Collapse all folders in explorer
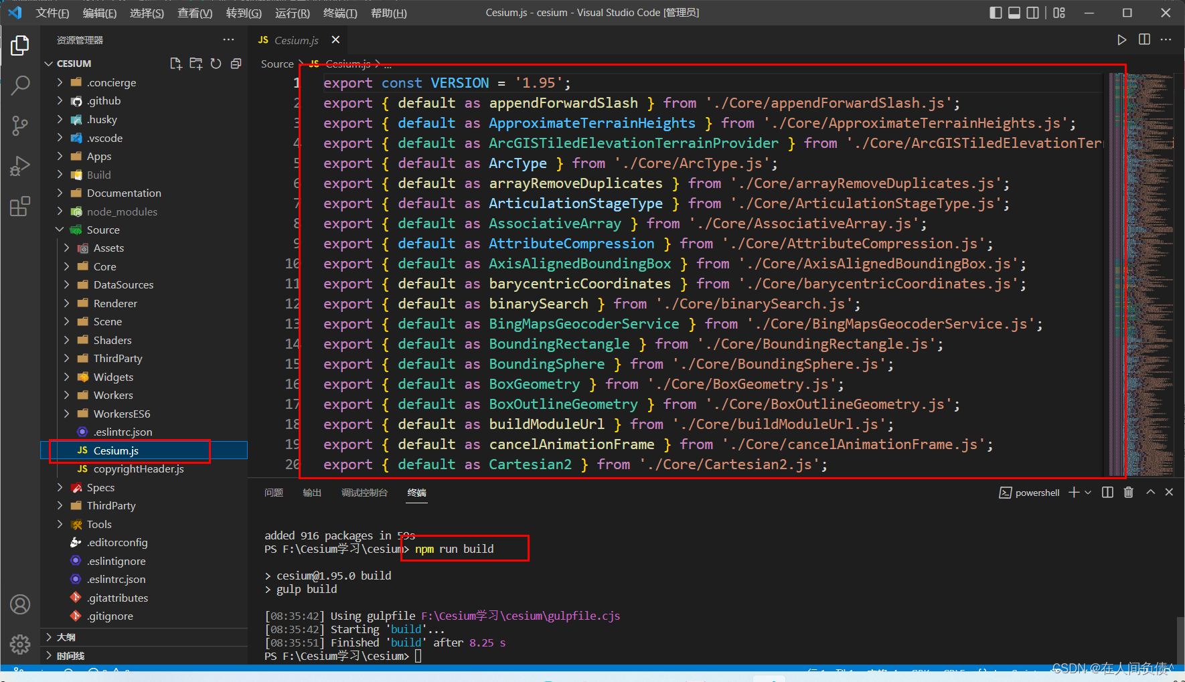The image size is (1185, 682). [236, 64]
